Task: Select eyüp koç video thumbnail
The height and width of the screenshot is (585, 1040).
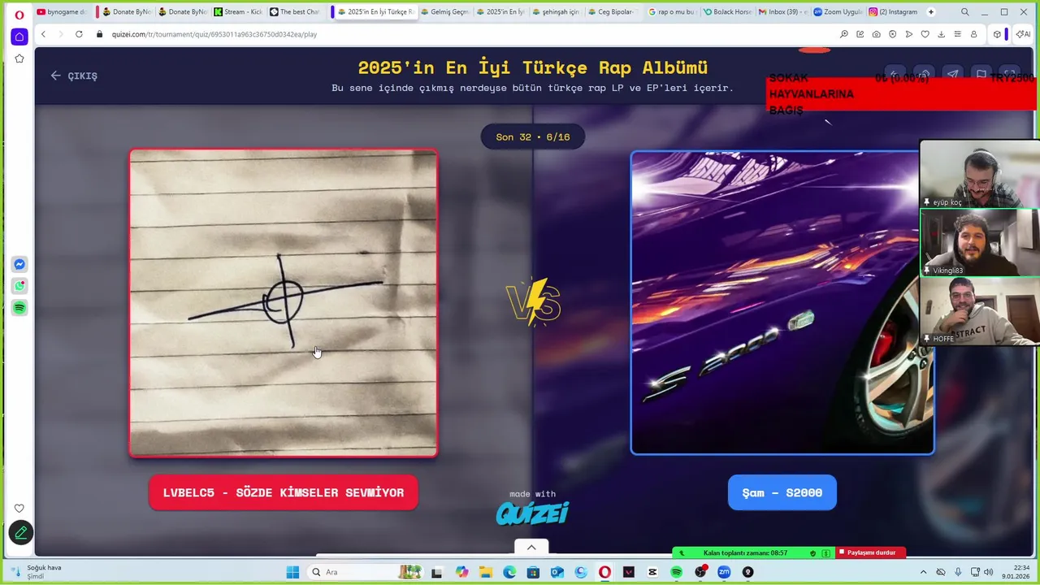Action: (979, 175)
